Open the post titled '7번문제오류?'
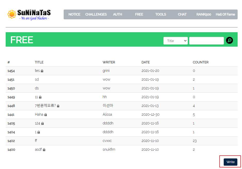The width and height of the screenshot is (242, 169). tap(45, 106)
